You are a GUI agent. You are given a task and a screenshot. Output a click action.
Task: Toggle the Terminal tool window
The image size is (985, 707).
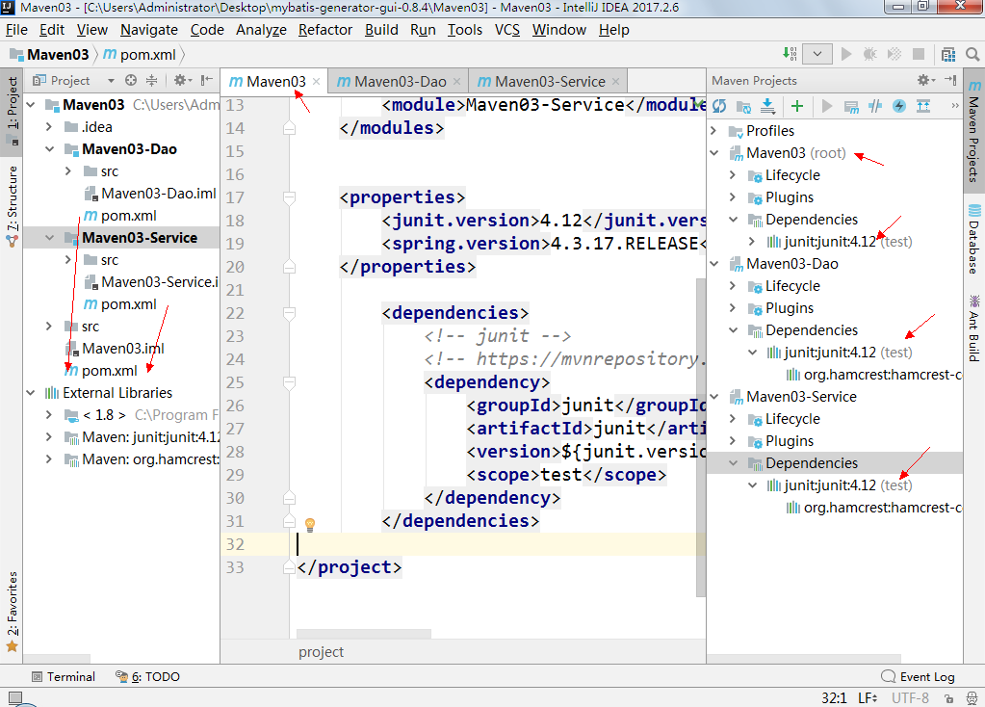click(64, 677)
